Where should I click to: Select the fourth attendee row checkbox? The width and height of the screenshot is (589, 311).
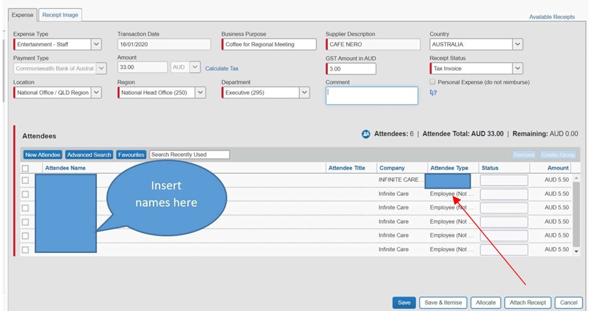25,222
